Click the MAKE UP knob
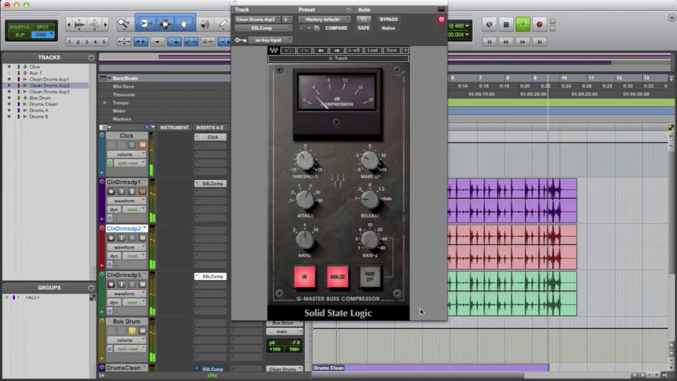The height and width of the screenshot is (381, 677). (x=370, y=160)
